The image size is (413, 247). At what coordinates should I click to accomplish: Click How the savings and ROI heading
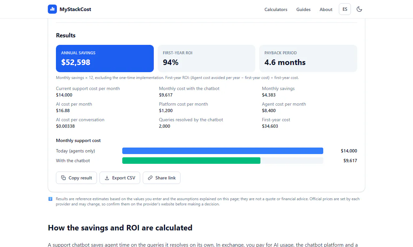pos(120,228)
